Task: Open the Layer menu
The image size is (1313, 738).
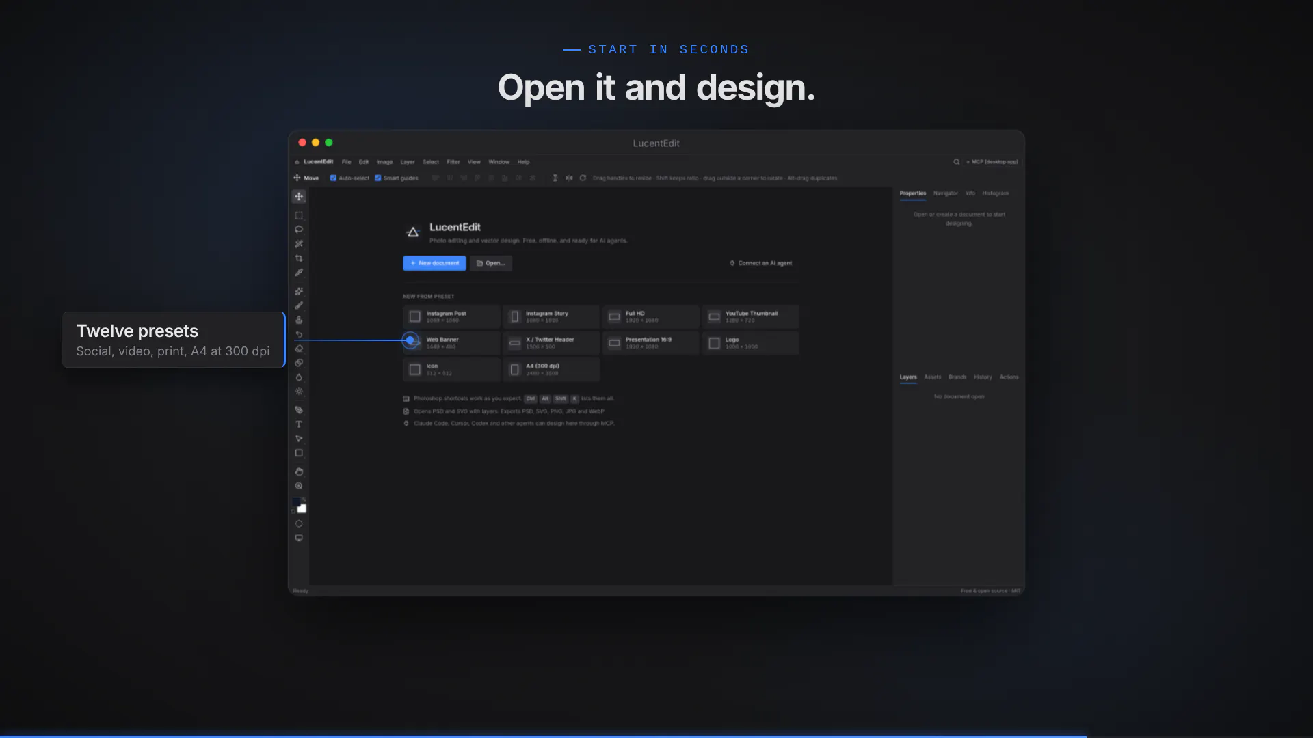Action: 408,162
